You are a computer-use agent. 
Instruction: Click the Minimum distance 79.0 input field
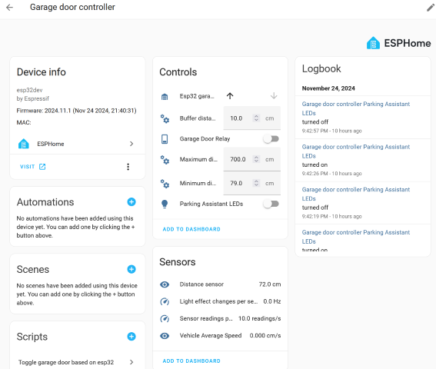pos(252,183)
